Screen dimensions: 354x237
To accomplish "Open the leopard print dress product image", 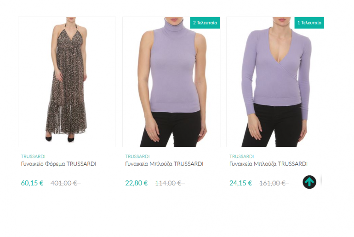I will click(67, 82).
